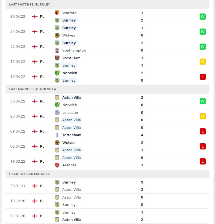Click the red L badge for Arsenal match
215x224 pixels.
(x=203, y=161)
